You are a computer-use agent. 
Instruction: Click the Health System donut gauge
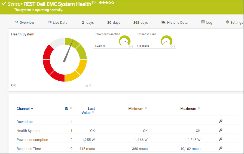pos(65,60)
